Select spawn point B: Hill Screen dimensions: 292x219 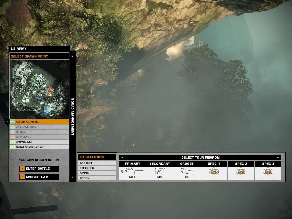(x=39, y=132)
